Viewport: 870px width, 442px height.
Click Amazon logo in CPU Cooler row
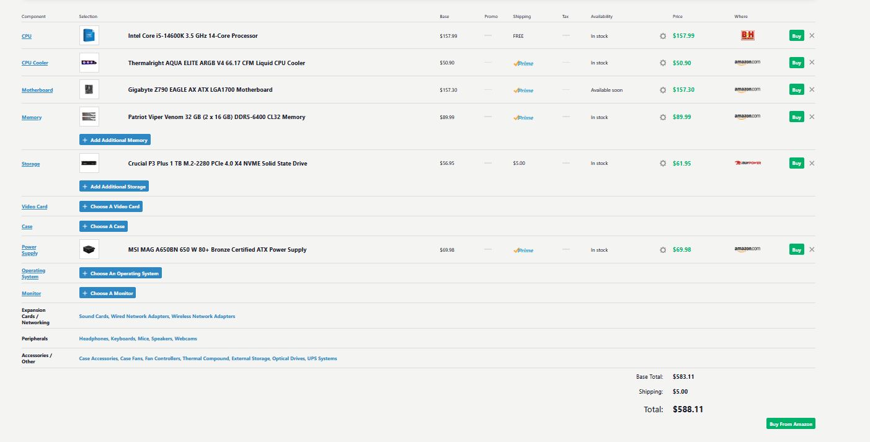747,63
